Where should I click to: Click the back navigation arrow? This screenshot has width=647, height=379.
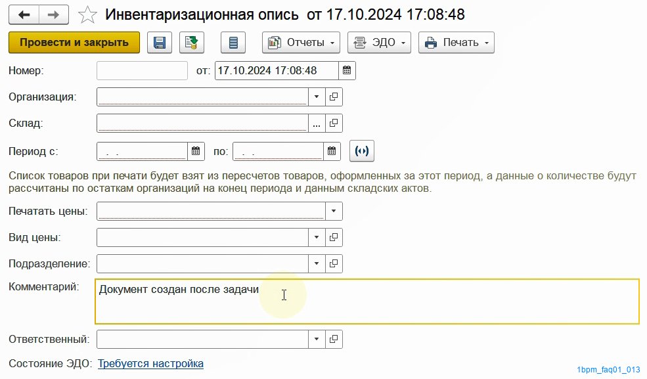(24, 15)
